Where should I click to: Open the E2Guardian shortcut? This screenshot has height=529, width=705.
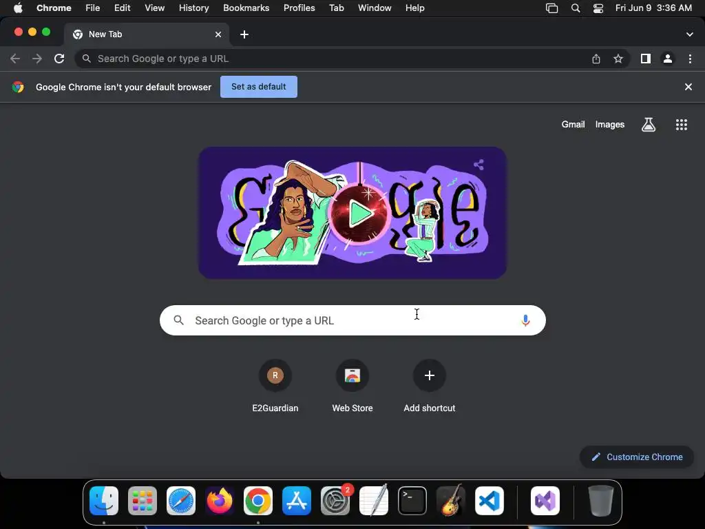[x=275, y=386]
